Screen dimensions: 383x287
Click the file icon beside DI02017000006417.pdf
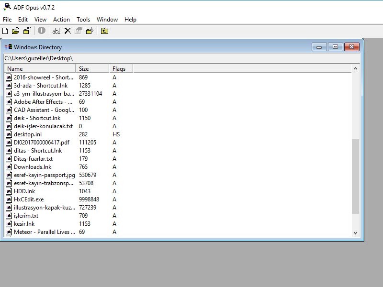(x=9, y=143)
